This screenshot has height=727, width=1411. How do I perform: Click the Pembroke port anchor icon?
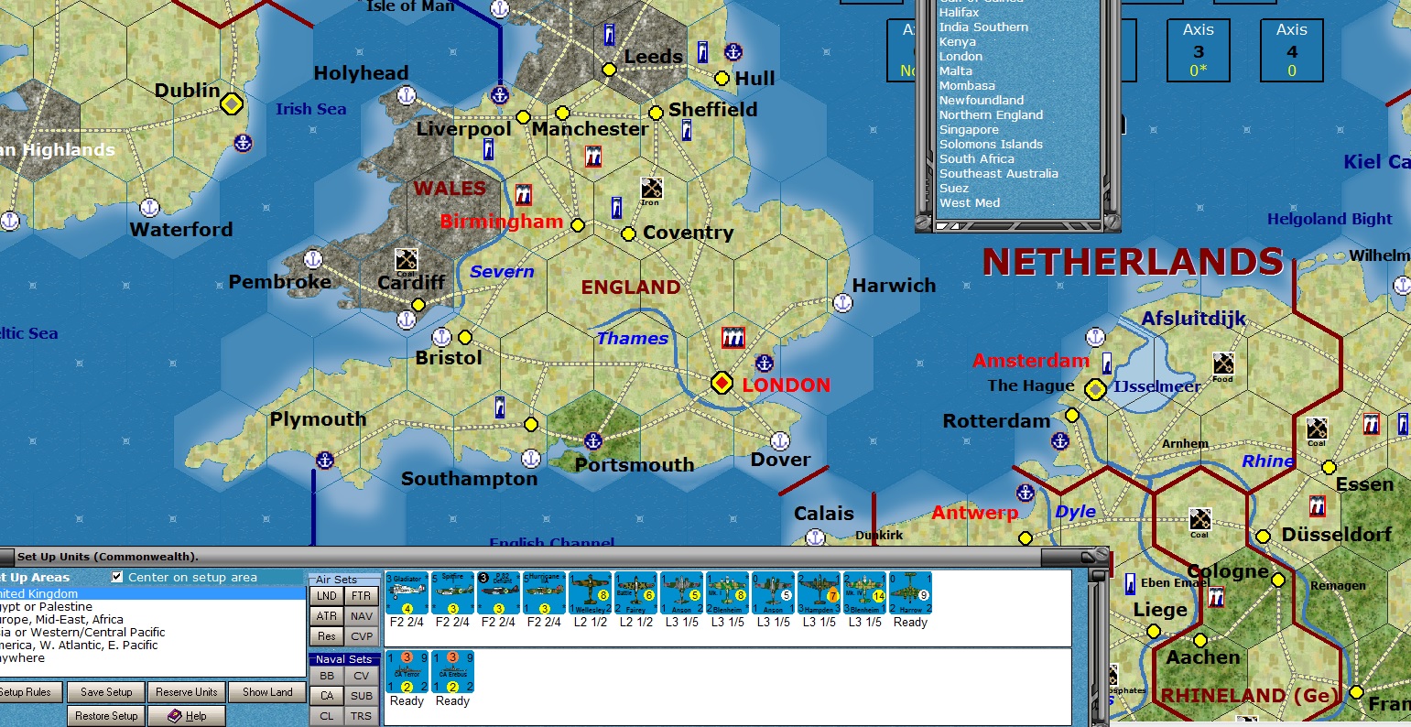(x=313, y=259)
